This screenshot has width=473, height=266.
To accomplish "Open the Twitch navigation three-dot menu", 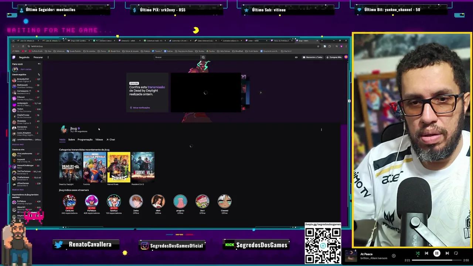I will (x=48, y=57).
